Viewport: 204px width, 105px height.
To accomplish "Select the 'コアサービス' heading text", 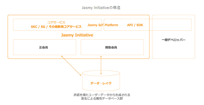I will 56,22.
